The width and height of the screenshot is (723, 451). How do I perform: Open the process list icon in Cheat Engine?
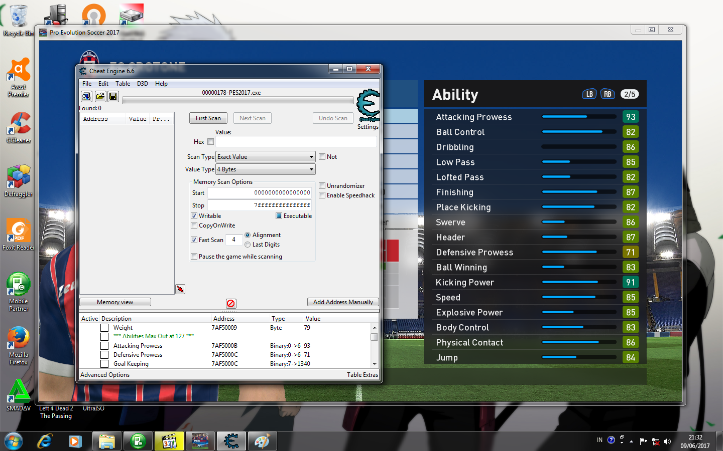pyautogui.click(x=86, y=96)
